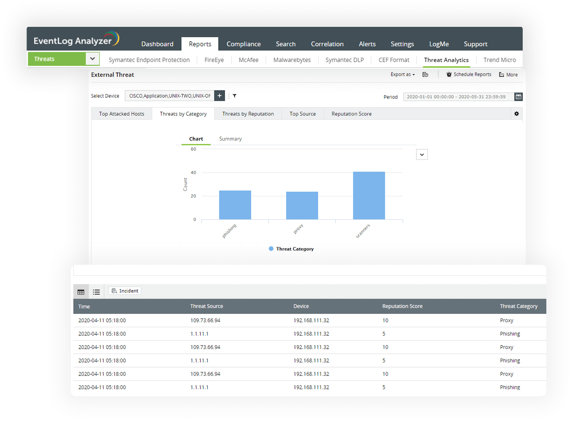Expand the Threats category dropdown
The width and height of the screenshot is (572, 422).
point(92,59)
